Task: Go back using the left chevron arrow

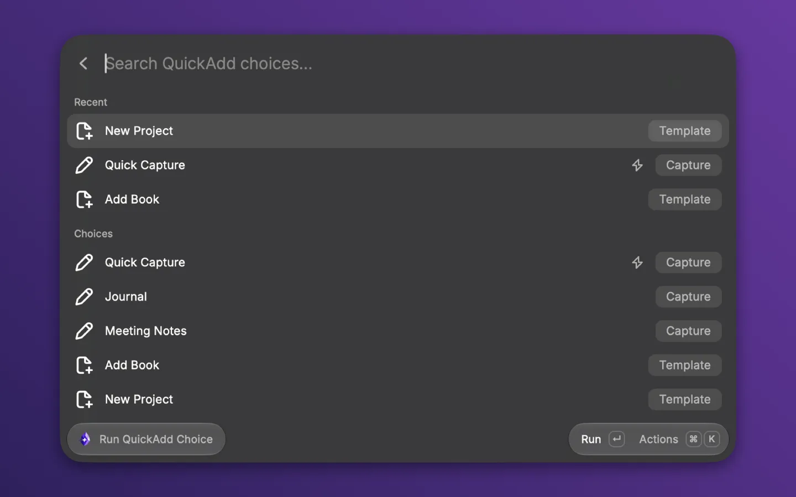Action: click(x=83, y=64)
